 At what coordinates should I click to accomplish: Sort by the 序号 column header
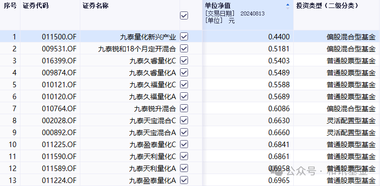[10, 6]
